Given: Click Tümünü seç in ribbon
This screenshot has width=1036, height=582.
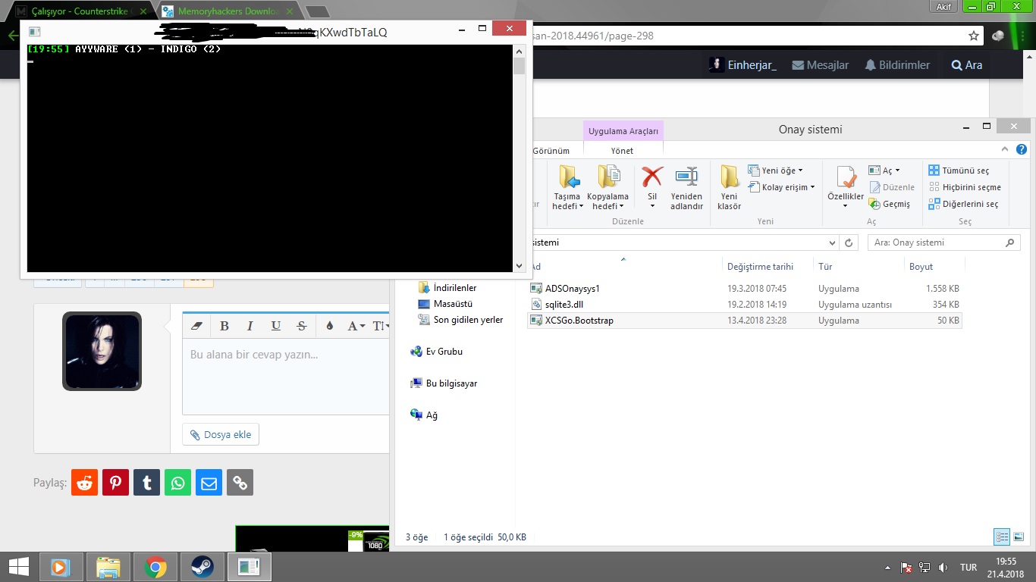Looking at the screenshot, I should click(x=959, y=171).
